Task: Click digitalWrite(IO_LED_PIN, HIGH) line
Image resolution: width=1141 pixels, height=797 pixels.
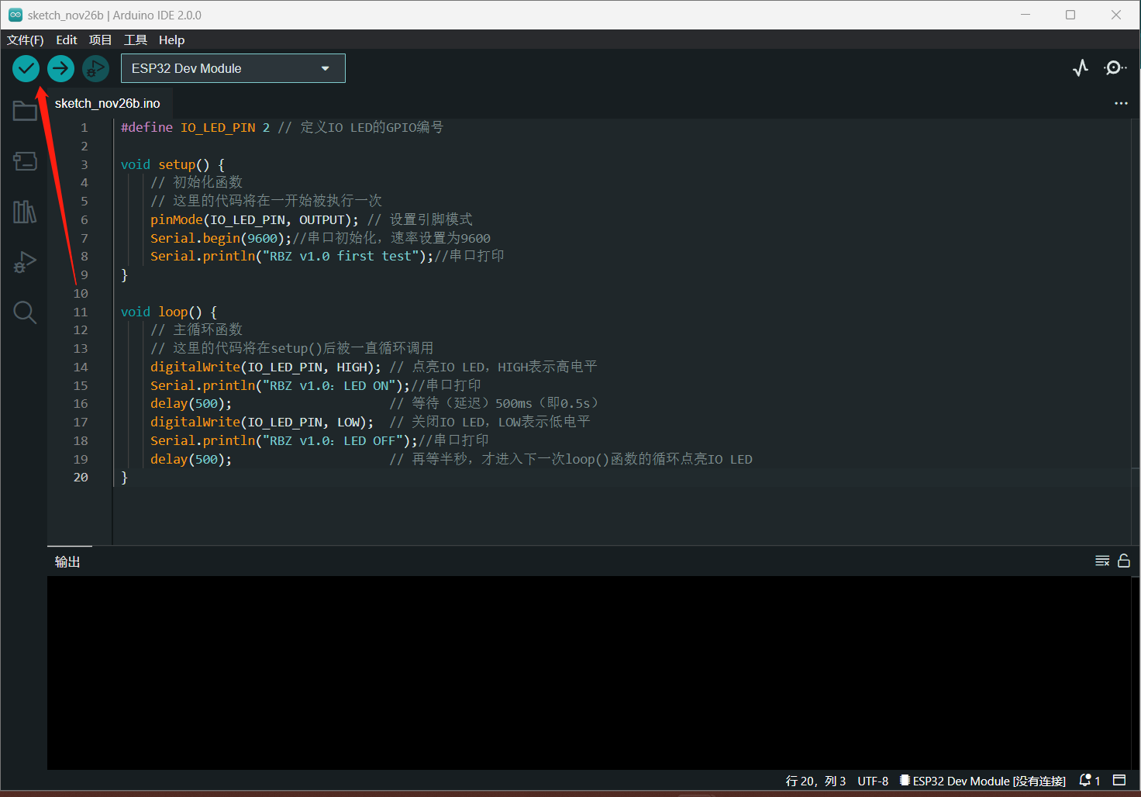Action: click(x=265, y=367)
